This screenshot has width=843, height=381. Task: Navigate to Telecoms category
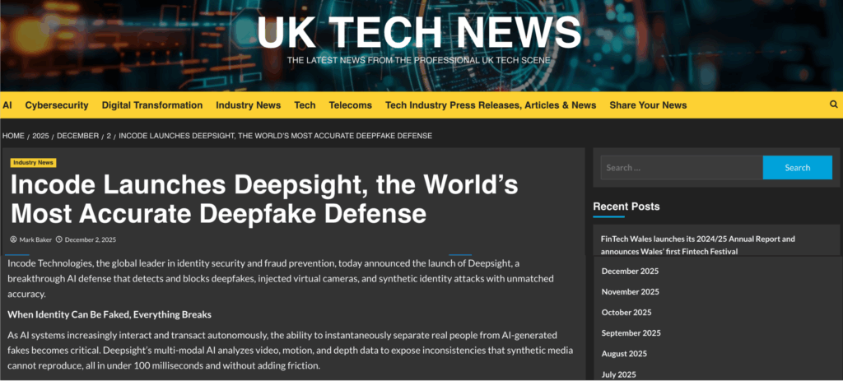click(351, 105)
